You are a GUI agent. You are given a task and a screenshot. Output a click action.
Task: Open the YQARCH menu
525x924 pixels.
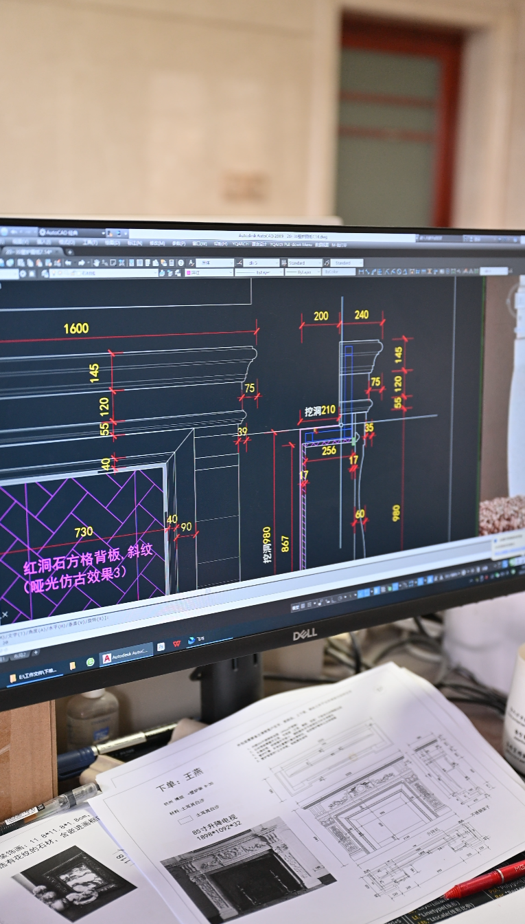[x=240, y=243]
